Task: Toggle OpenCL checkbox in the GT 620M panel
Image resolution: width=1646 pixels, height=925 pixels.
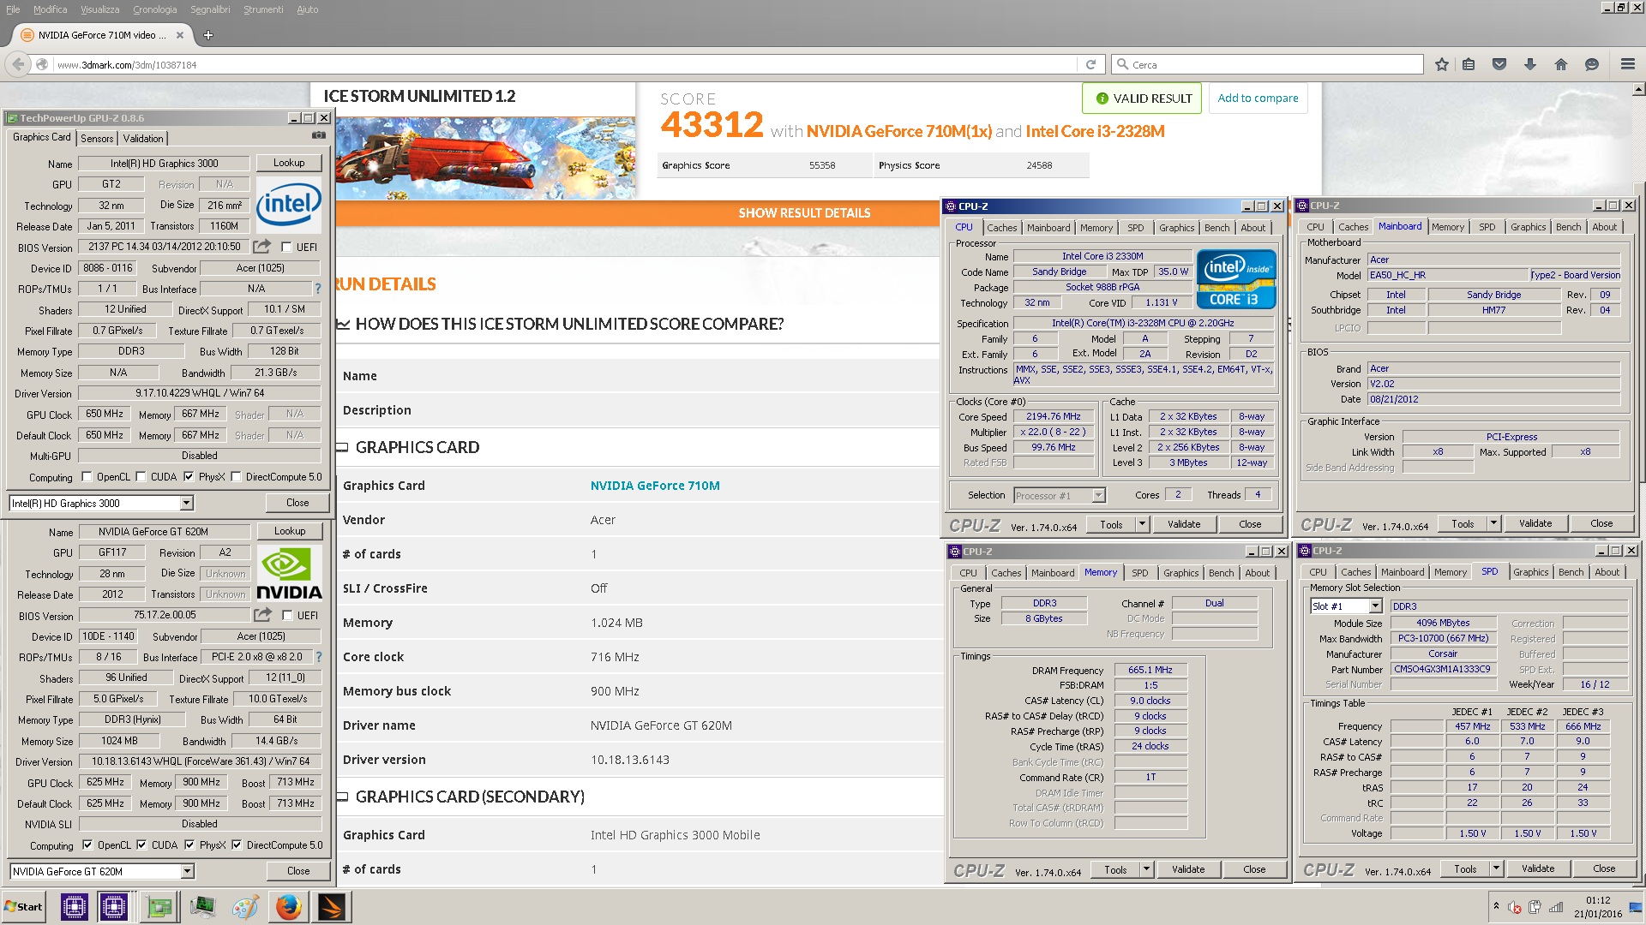Action: [87, 845]
